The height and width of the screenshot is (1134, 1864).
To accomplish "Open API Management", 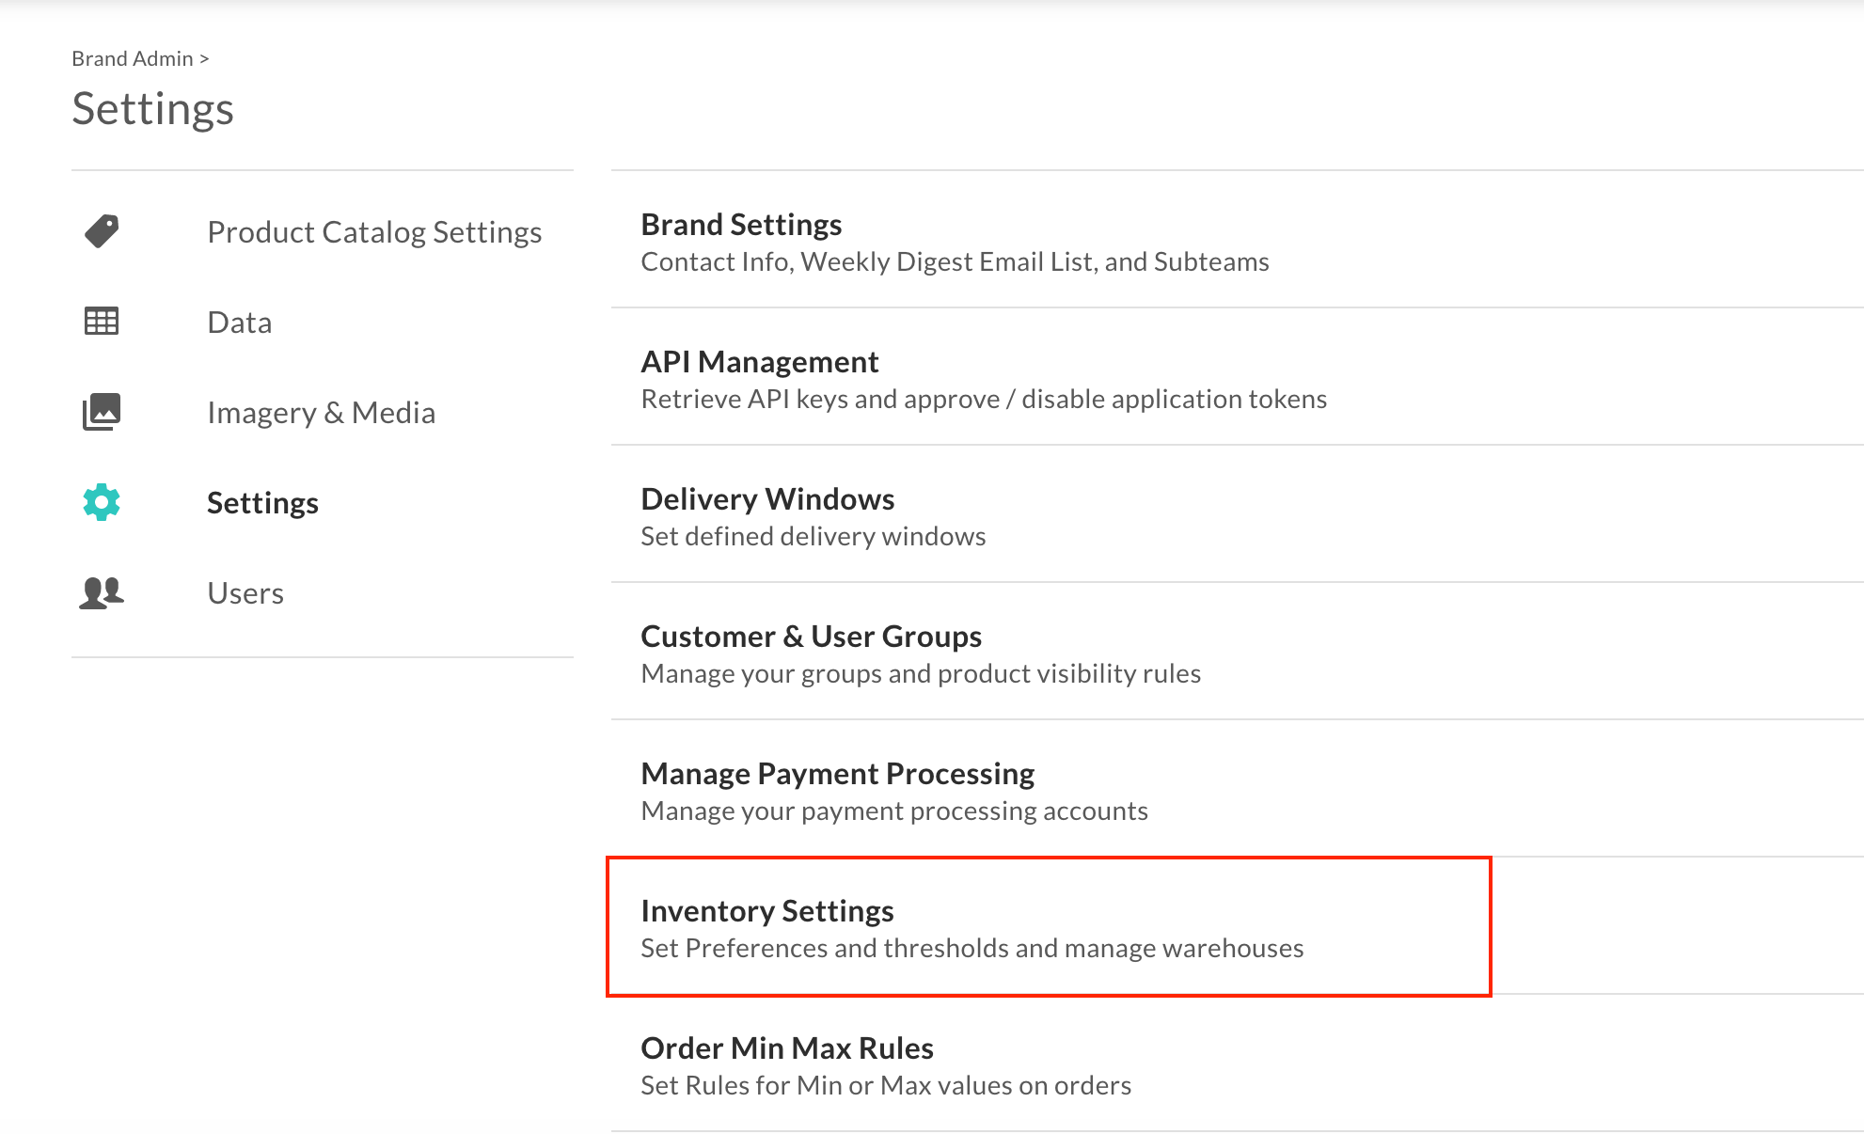I will [x=759, y=361].
